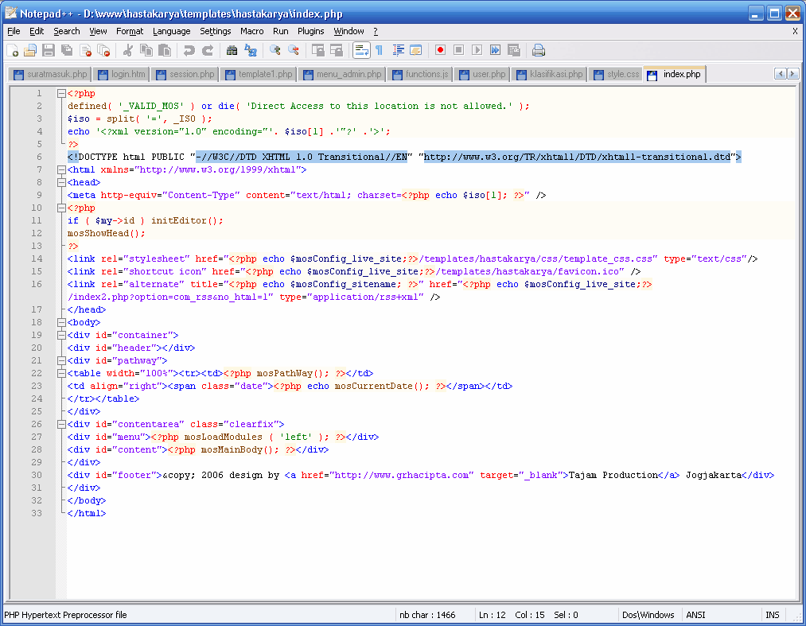Open the Search menu
This screenshot has height=626, width=806.
click(x=67, y=31)
